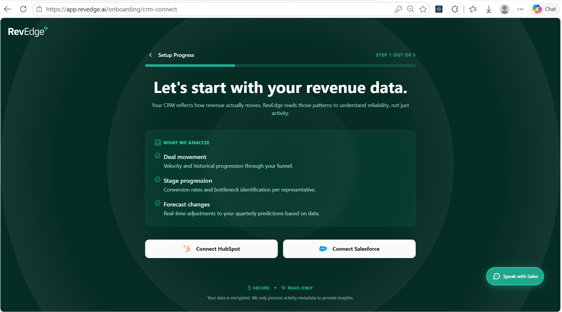Open the React Developer Tools extension icon

[x=439, y=9]
